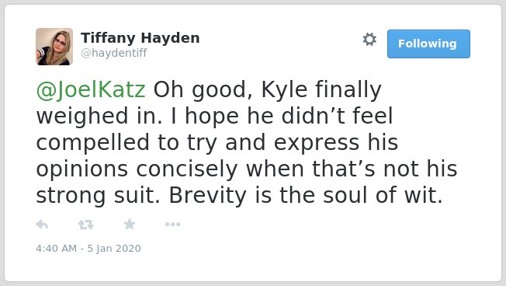Click the word opinions in the tweet

(x=82, y=169)
